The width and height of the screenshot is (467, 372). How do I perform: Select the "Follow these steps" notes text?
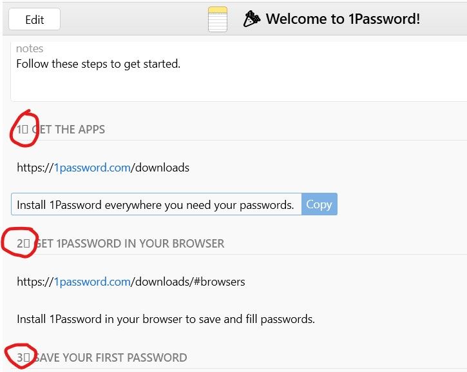98,64
